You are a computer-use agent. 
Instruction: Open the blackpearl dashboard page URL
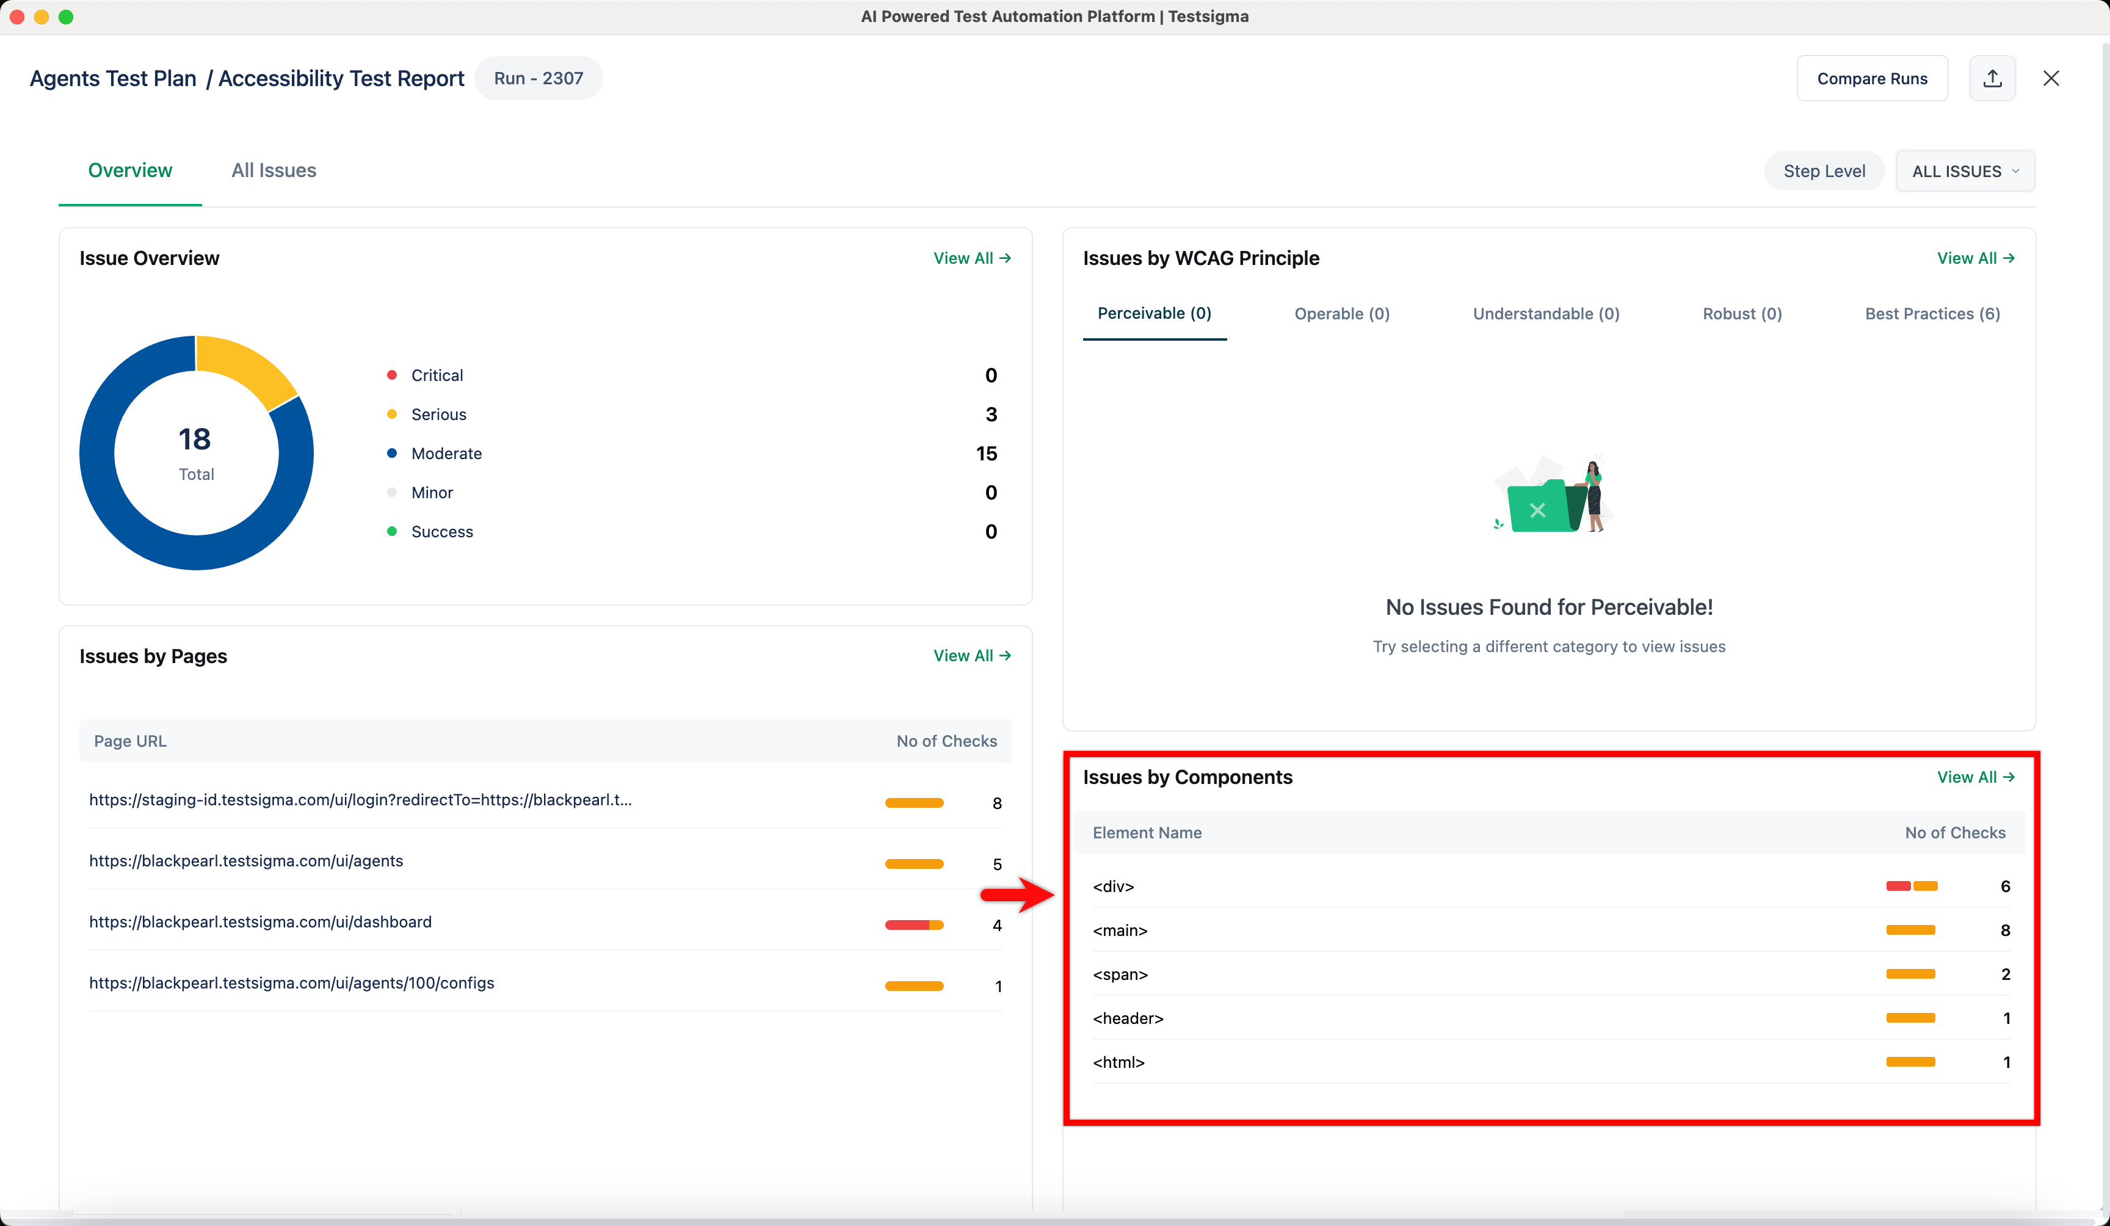point(261,922)
